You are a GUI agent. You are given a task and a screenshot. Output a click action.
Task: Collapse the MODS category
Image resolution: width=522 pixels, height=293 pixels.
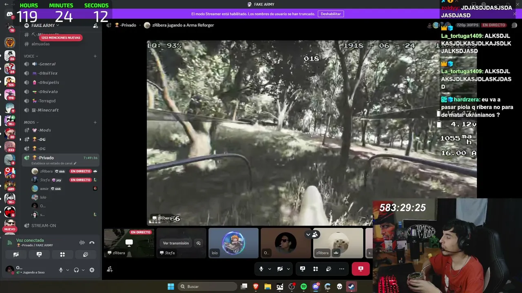pyautogui.click(x=31, y=122)
